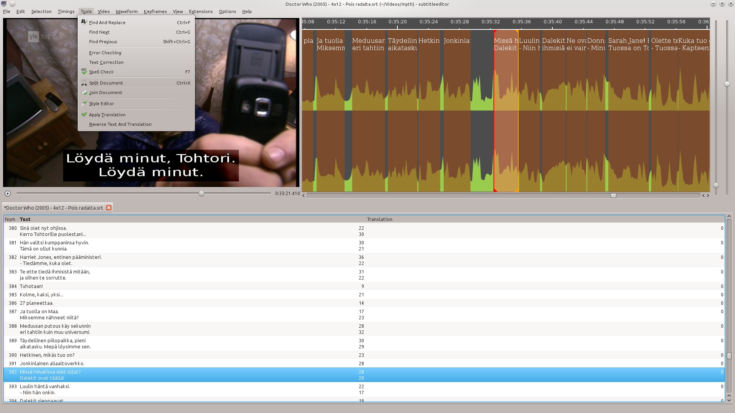This screenshot has width=735, height=413.
Task: Click waveform subtitle block 'Jonkinlai'
Action: coord(457,111)
